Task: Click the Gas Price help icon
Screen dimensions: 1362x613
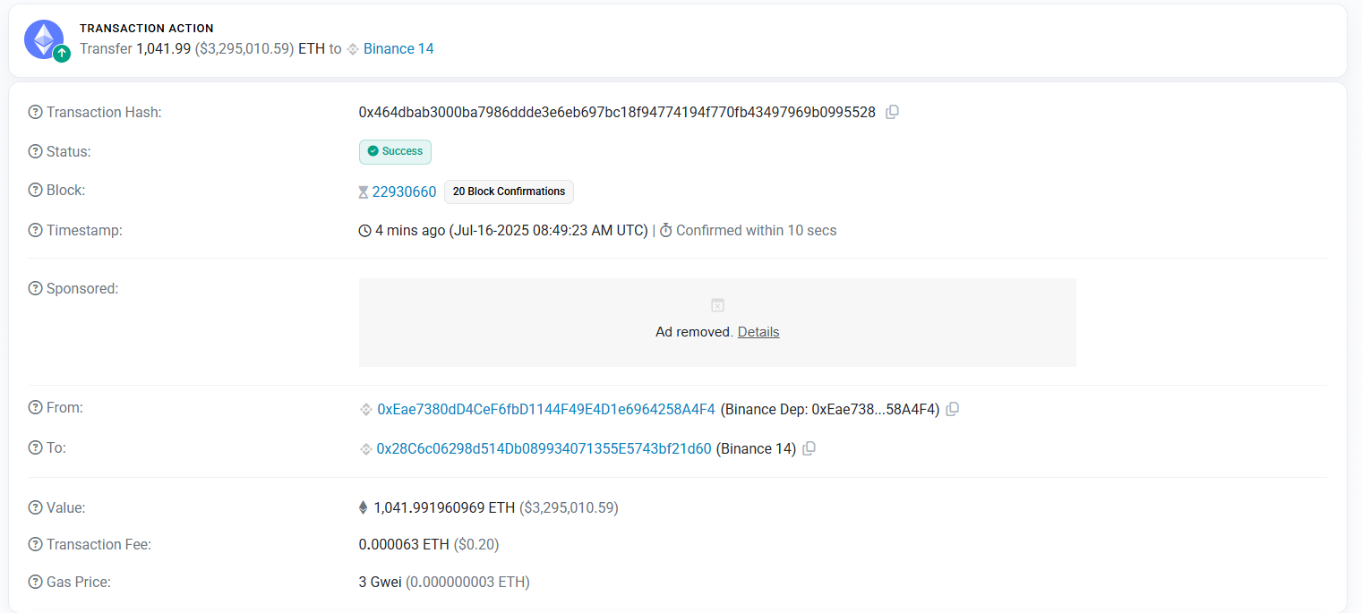Action: point(36,582)
